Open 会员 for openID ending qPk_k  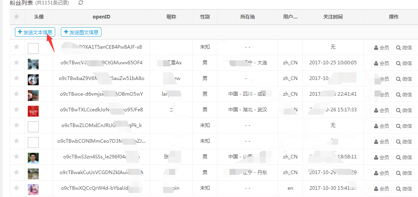[381, 126]
